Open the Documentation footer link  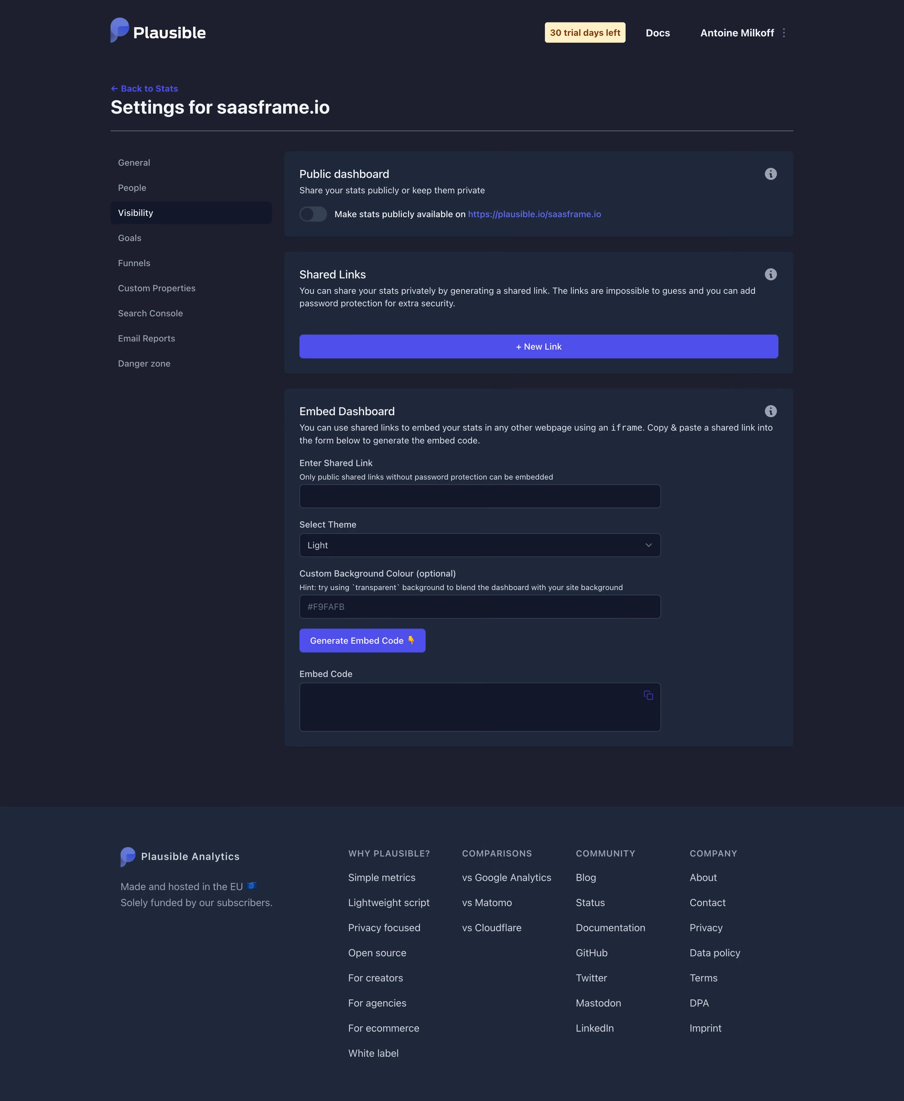(x=610, y=928)
